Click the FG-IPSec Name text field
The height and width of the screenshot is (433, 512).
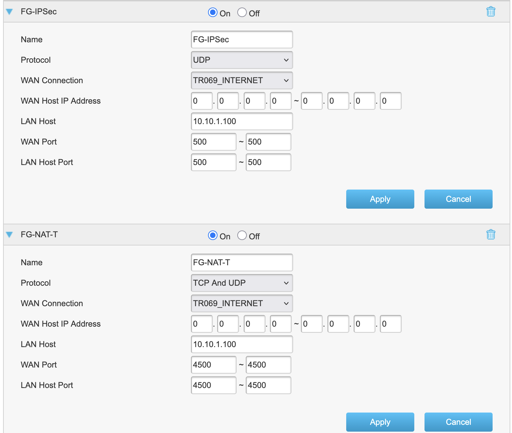click(x=242, y=40)
